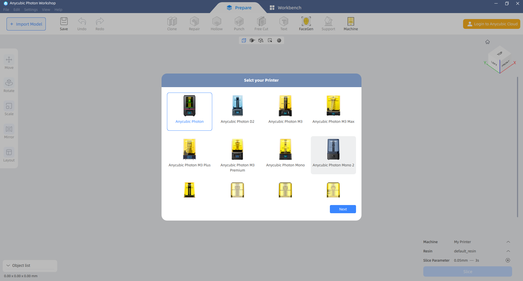This screenshot has height=281, width=523.
Task: Click the Slice button
Action: 468,271
